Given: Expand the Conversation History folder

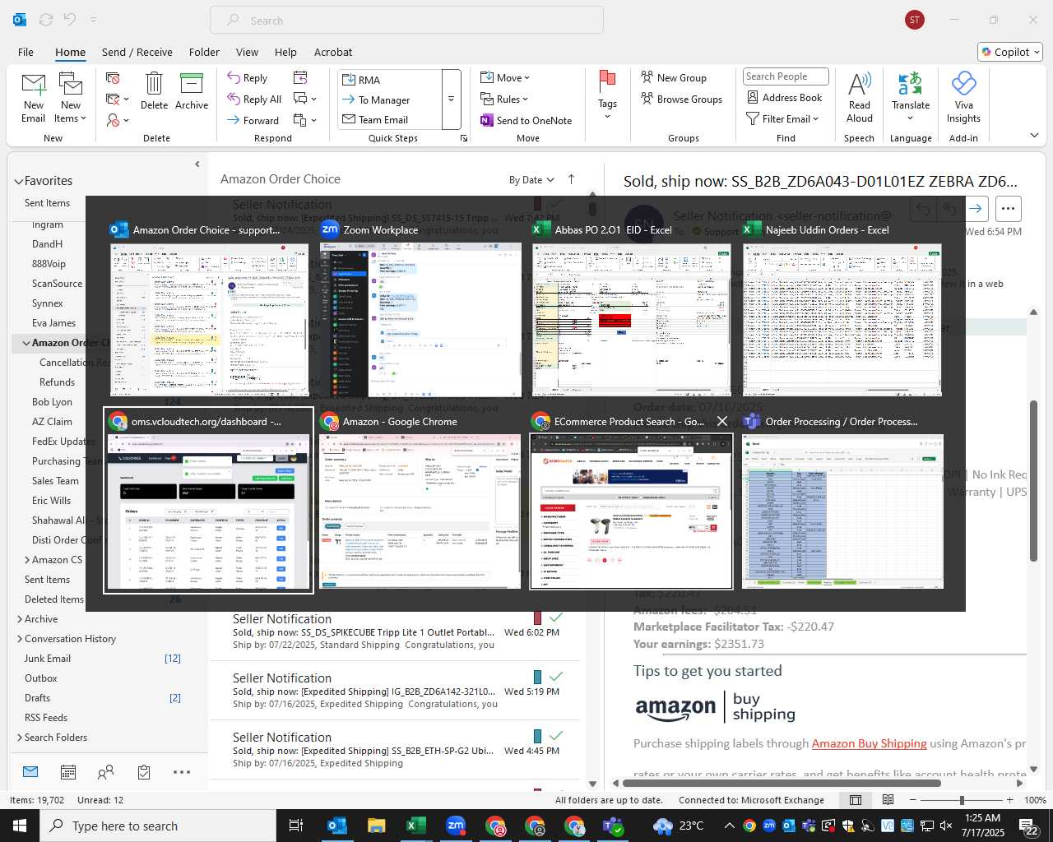Looking at the screenshot, I should (20, 639).
